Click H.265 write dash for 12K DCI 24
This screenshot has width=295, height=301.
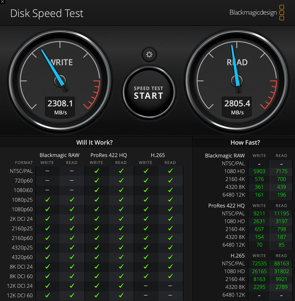[146, 286]
